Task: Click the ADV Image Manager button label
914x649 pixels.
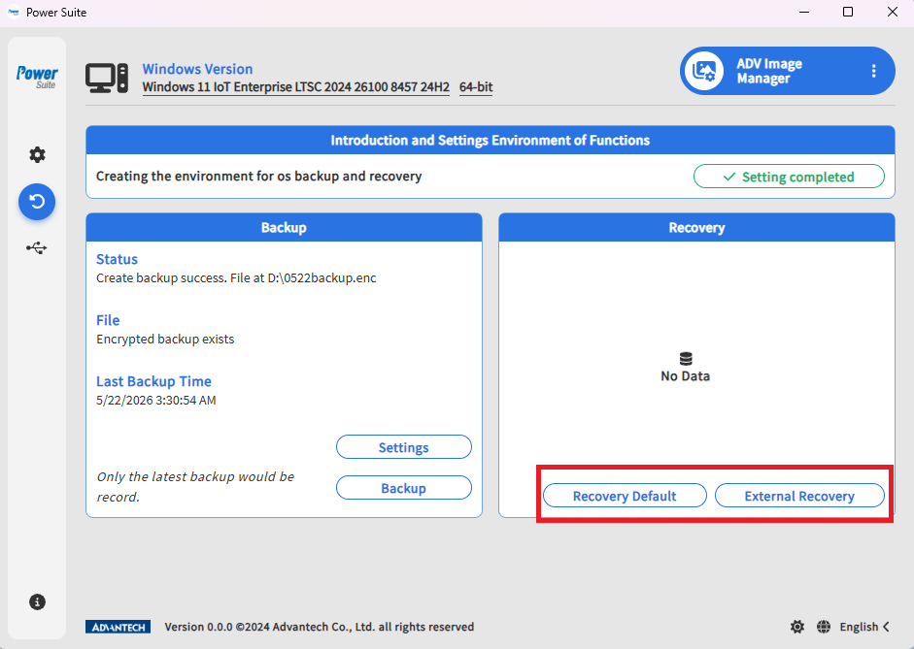Action: click(769, 71)
